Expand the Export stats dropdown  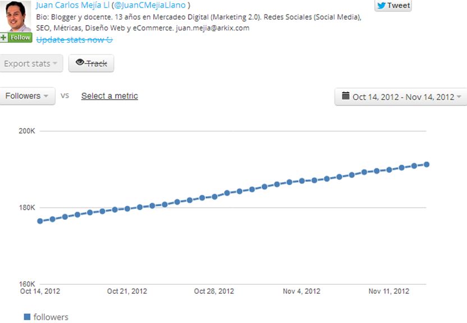pos(31,63)
